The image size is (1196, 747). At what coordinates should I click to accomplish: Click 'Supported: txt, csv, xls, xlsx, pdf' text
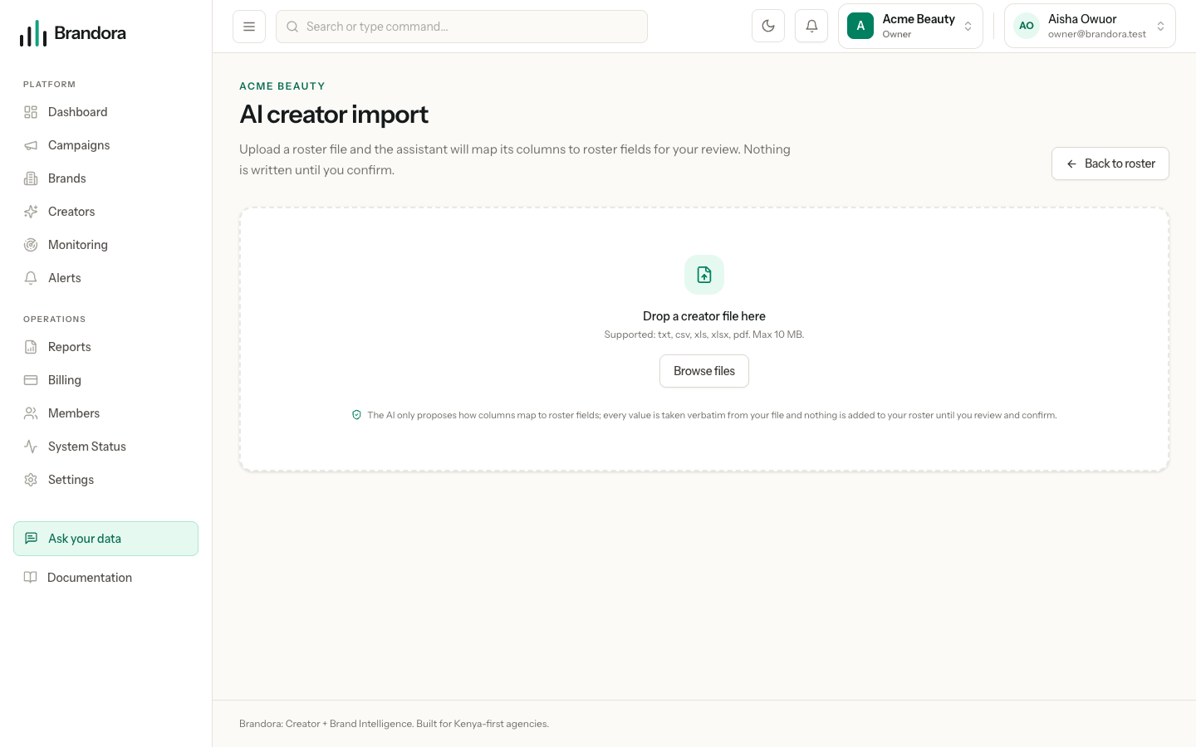676,334
